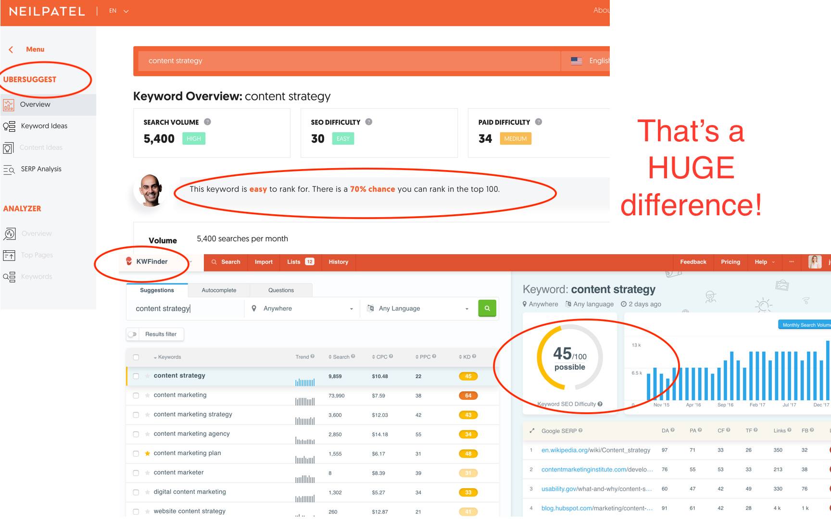
Task: Check the content marketing plan checkbox
Action: click(x=136, y=454)
